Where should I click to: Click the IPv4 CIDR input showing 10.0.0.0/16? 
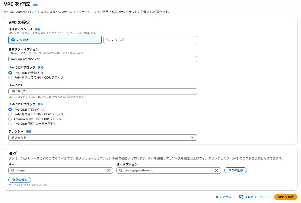[102, 91]
